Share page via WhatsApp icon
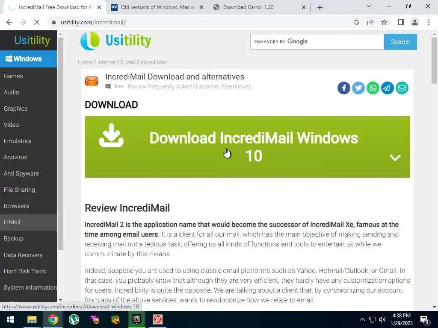 coord(373,88)
